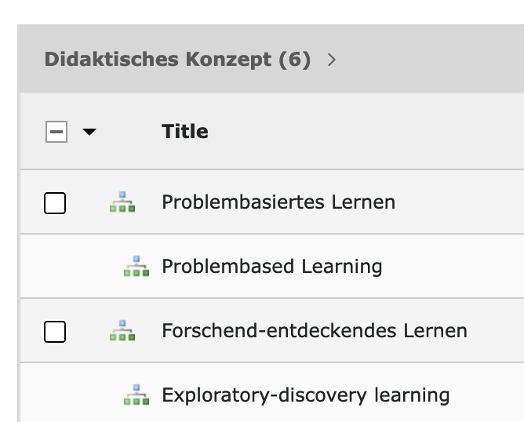Viewport: 524px width, 422px height.
Task: Expand the chevron next to Didaktisches Konzept
Action: point(332,60)
